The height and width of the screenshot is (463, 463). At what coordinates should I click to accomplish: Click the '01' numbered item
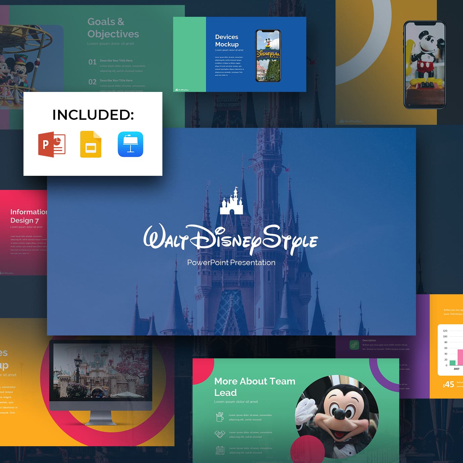[x=92, y=62]
